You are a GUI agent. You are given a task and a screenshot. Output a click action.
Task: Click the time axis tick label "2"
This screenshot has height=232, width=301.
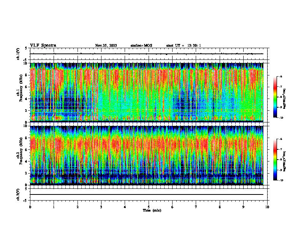78,207
